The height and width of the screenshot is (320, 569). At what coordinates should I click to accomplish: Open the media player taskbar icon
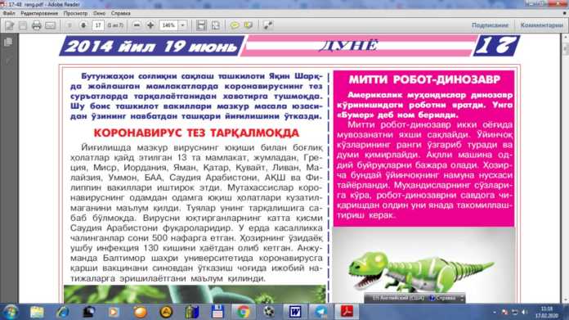(114, 312)
